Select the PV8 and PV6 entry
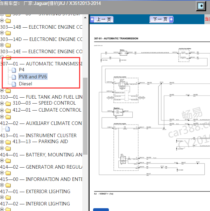Viewport: 210px width, 211px height. (x=33, y=77)
